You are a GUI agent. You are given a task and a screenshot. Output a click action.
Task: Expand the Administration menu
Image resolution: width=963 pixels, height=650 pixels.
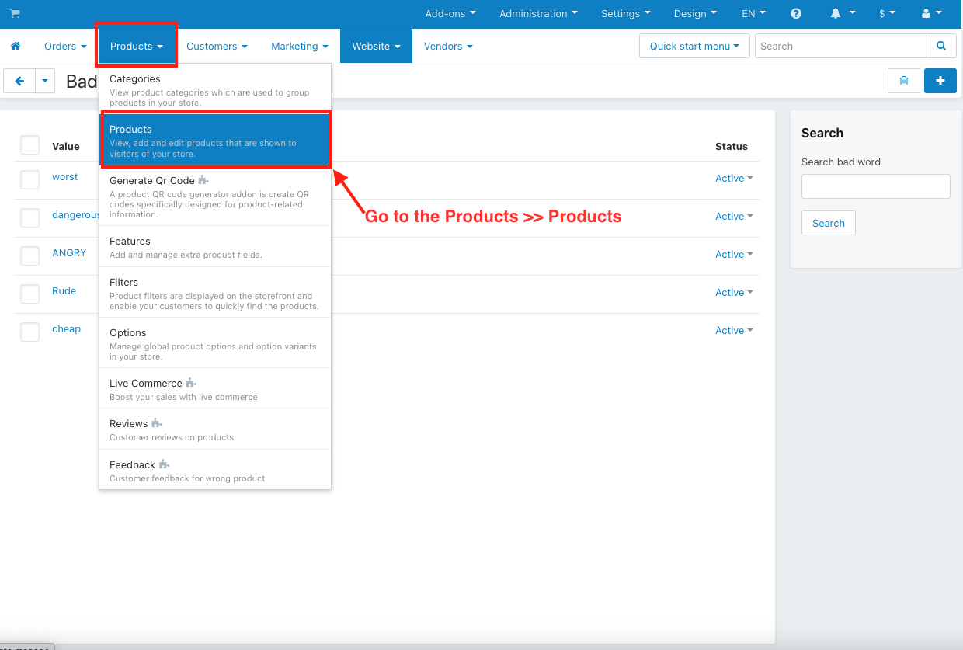coord(538,14)
